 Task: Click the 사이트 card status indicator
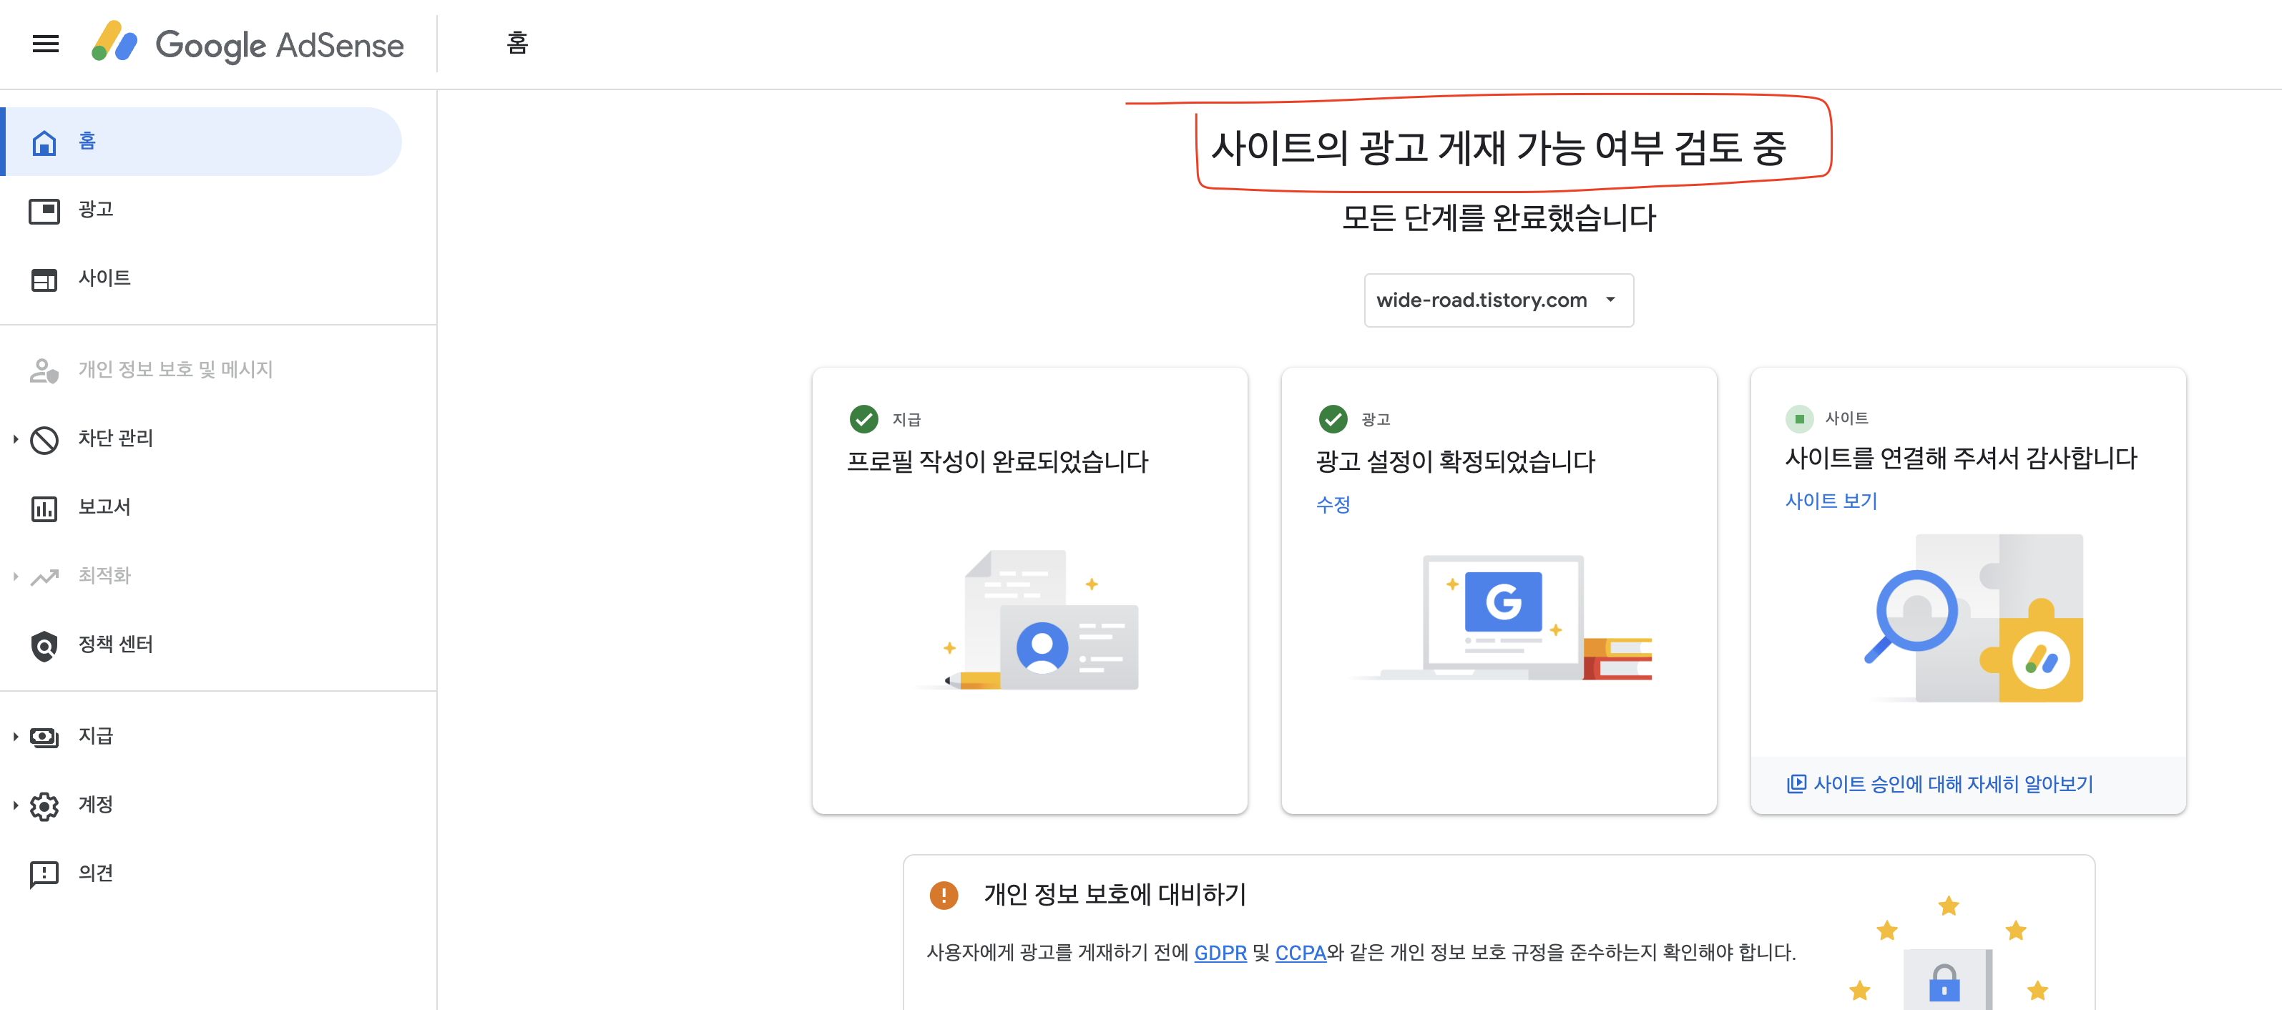[1799, 418]
